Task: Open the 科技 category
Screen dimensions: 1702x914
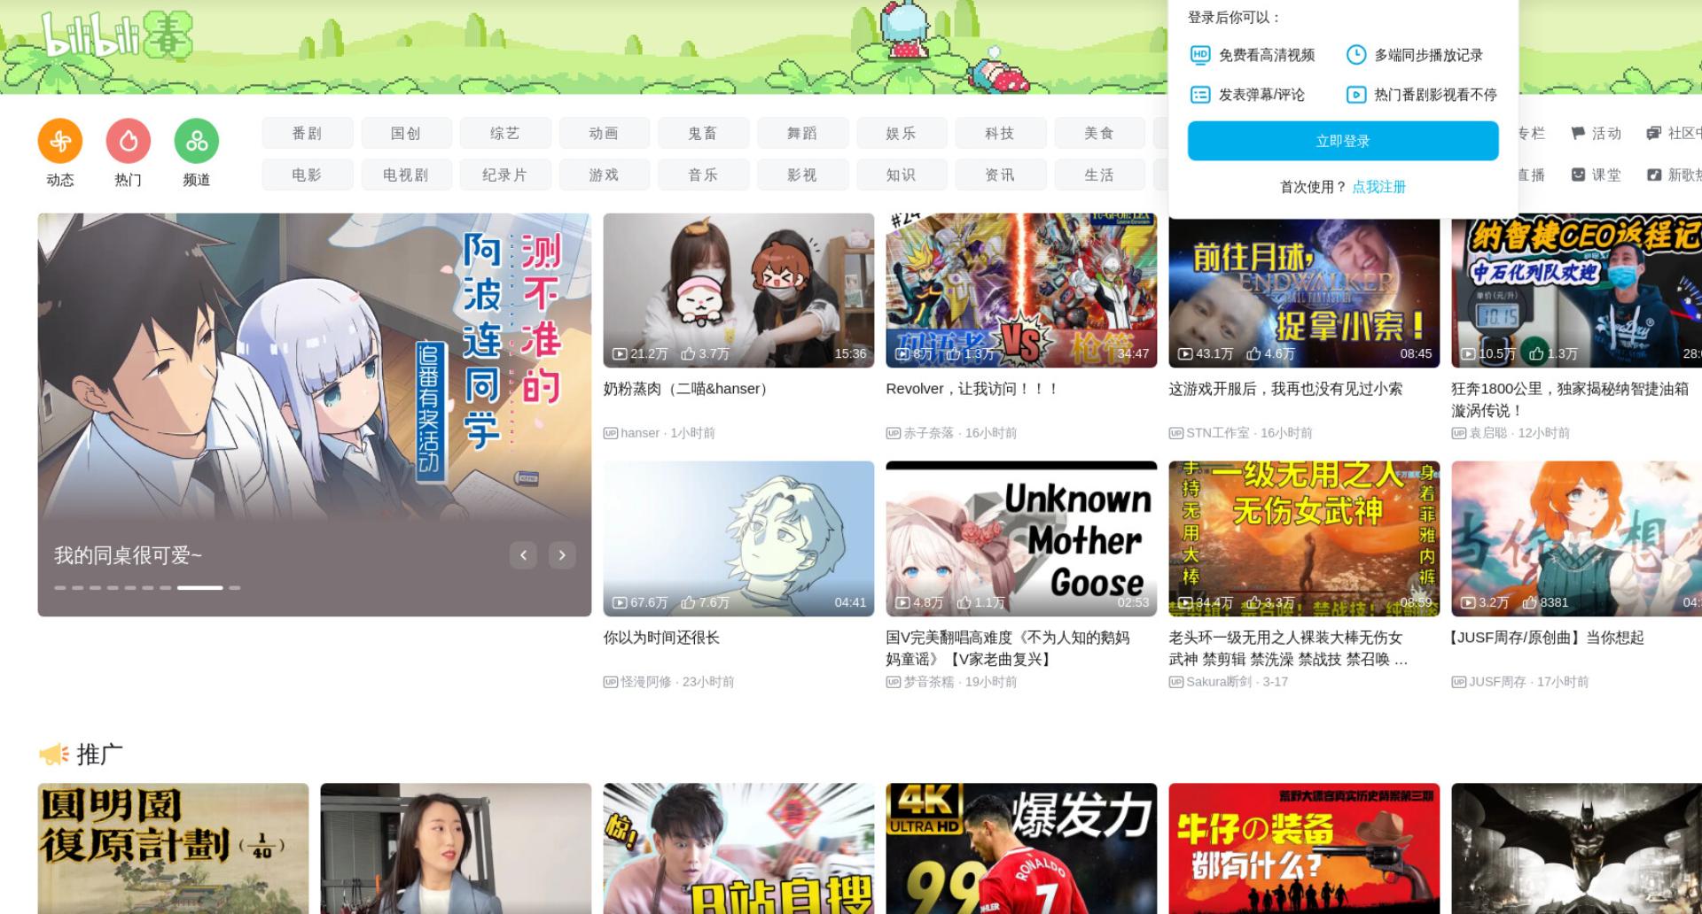Action: point(1000,133)
